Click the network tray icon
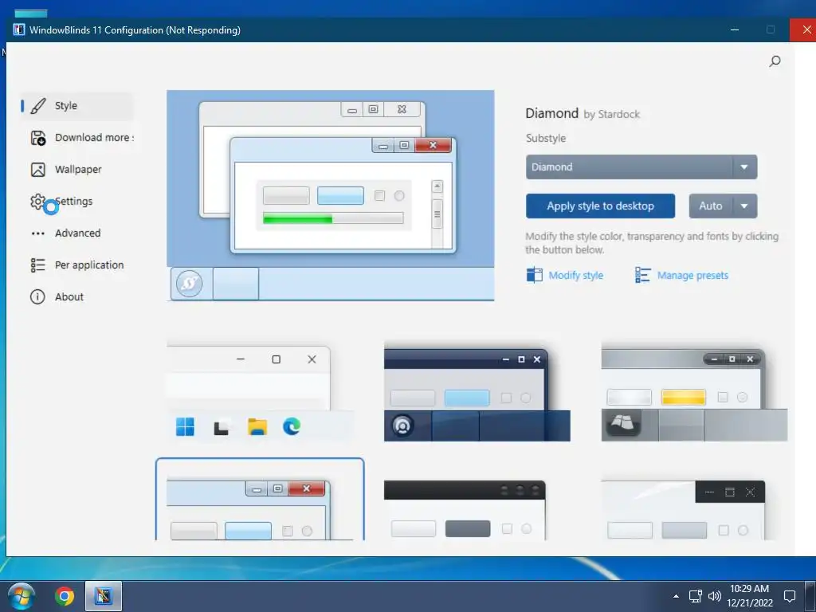Screen dimensions: 816x612 tap(695, 596)
